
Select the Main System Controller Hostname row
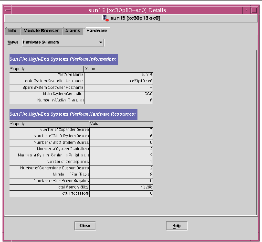tap(81, 81)
